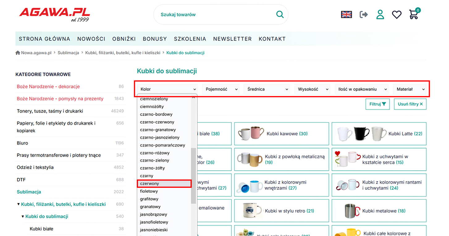Click the Szukaj towarów search field

point(216,15)
